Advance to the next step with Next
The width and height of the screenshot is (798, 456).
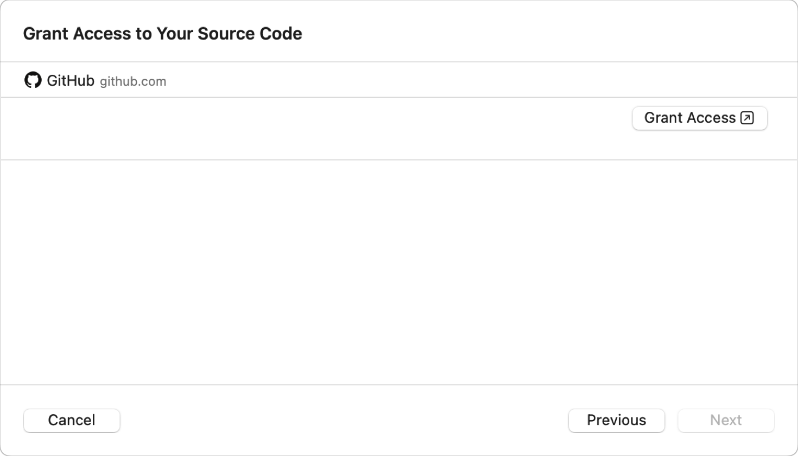coord(726,420)
